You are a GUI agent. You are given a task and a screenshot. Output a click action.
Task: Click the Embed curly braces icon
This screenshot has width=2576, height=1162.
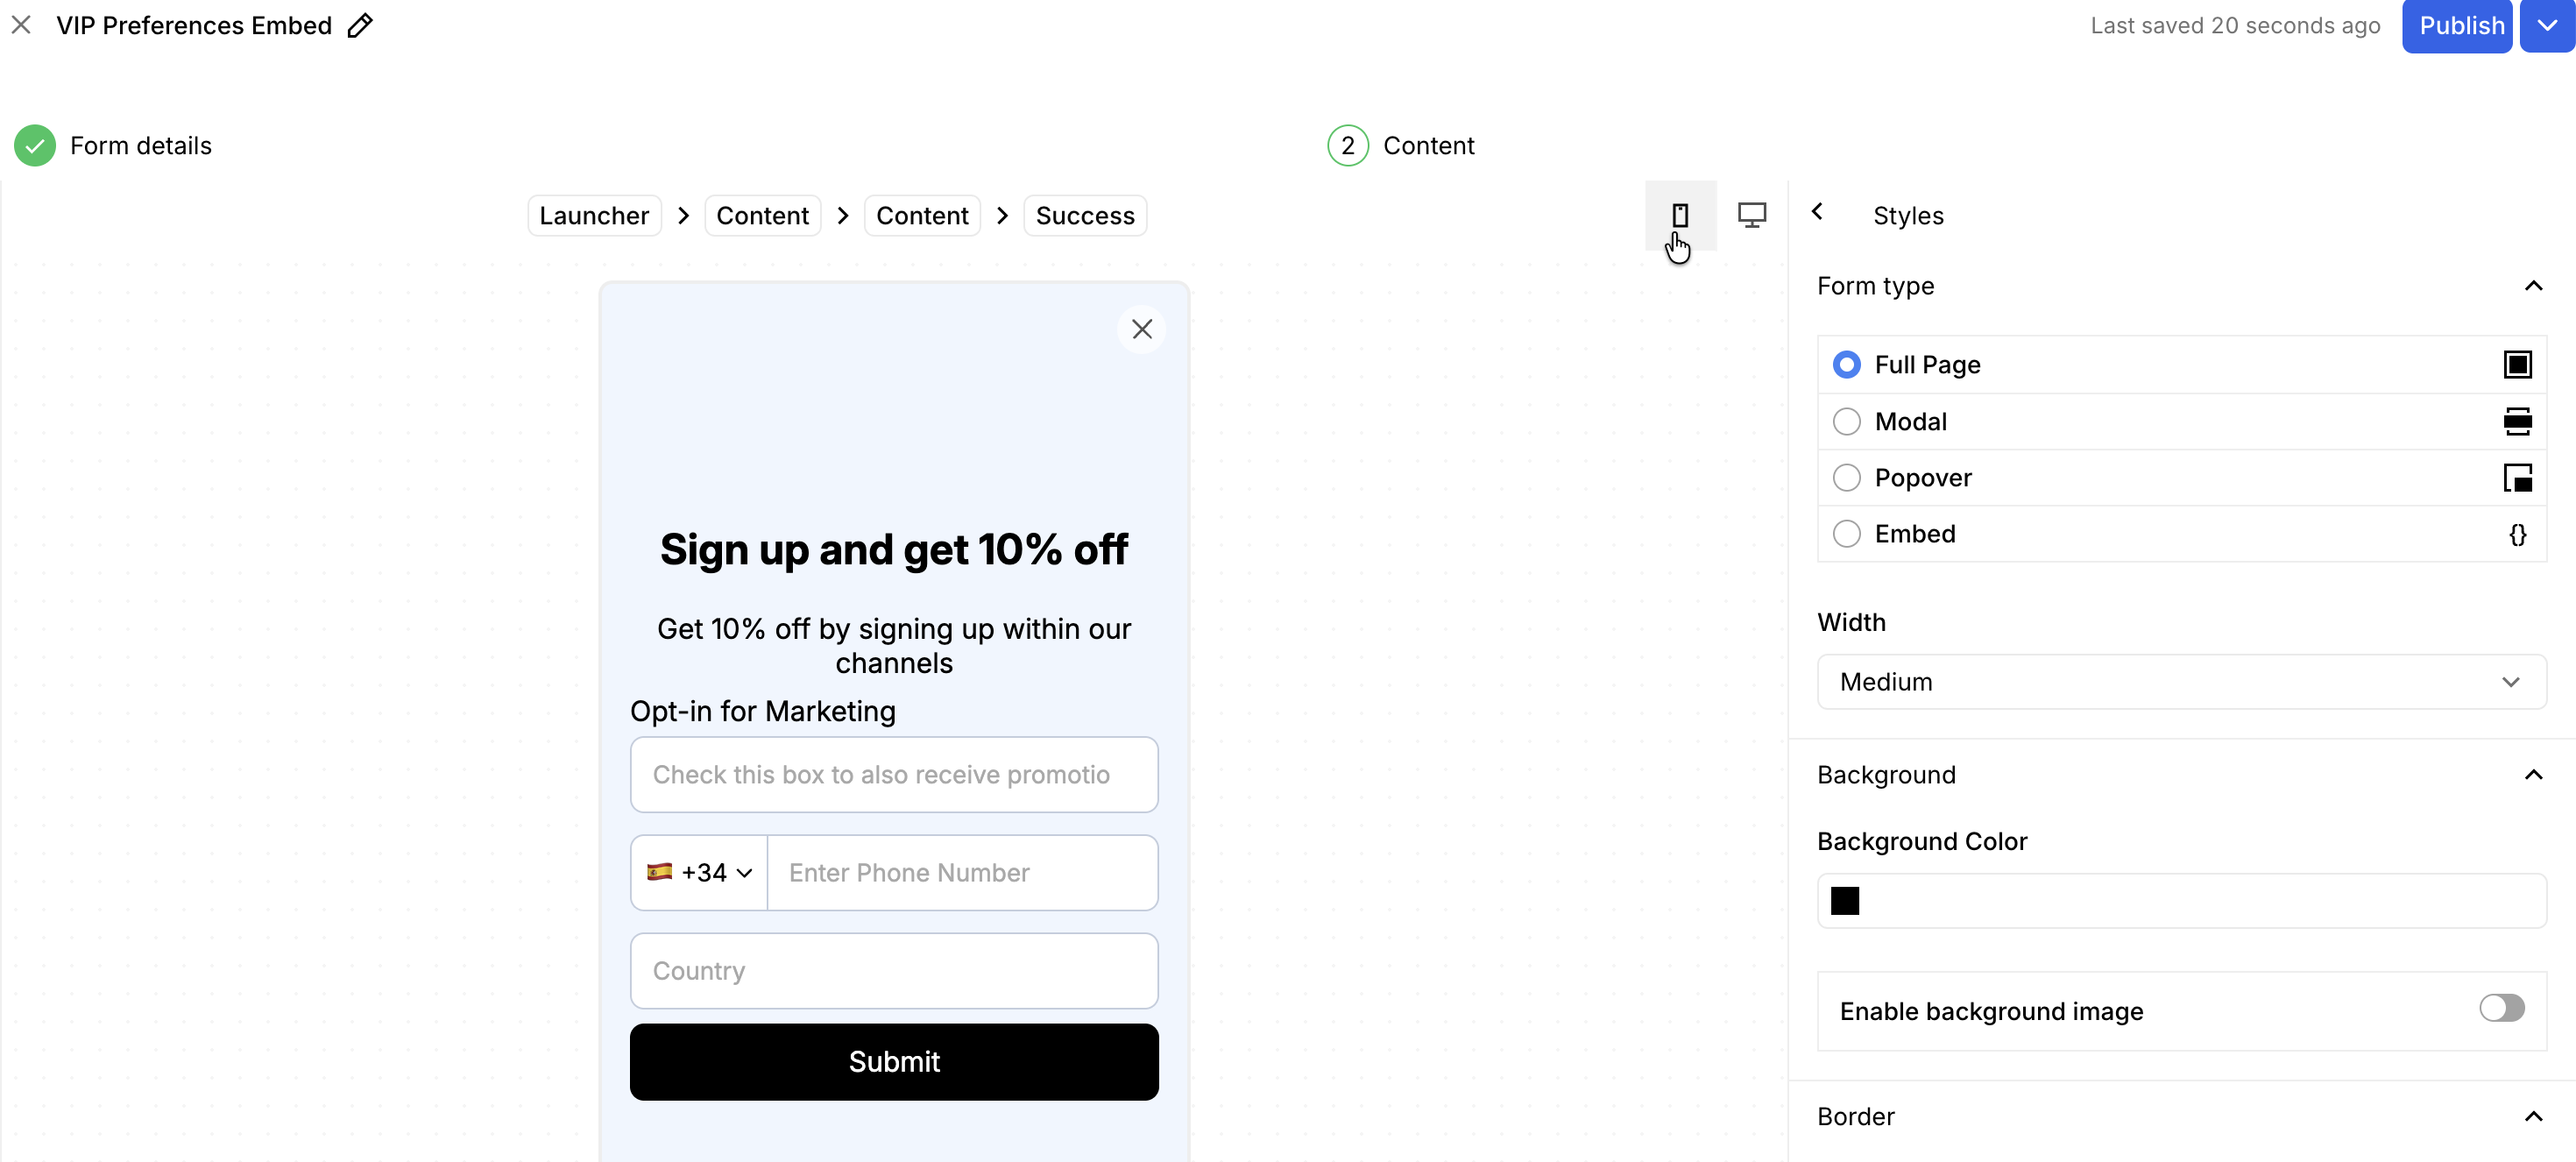pos(2516,534)
